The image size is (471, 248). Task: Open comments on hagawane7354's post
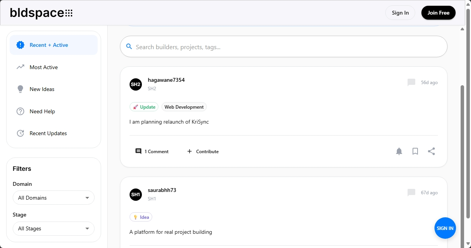152,151
